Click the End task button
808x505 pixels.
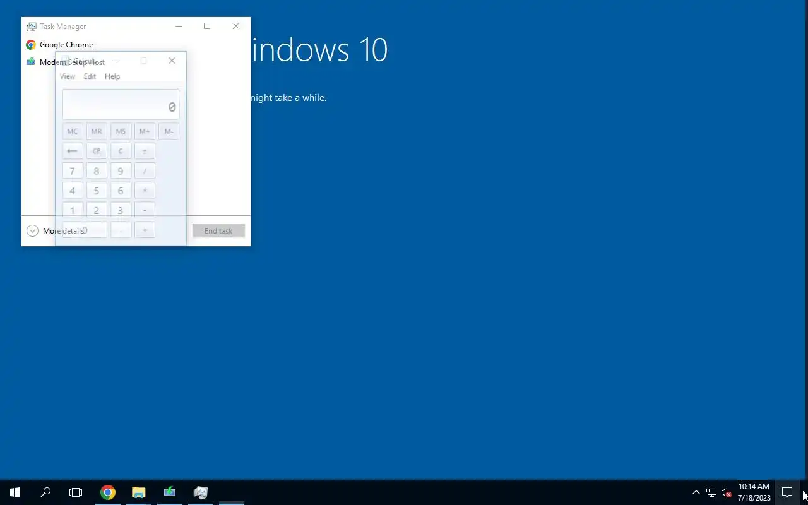(x=218, y=231)
